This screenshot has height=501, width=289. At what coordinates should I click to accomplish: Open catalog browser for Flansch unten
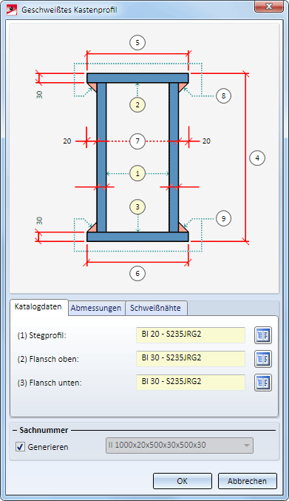coord(263,383)
